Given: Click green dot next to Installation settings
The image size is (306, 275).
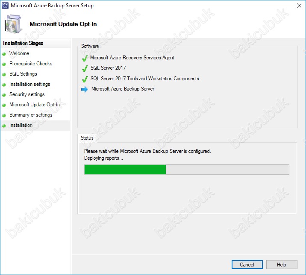Looking at the screenshot, I should tap(4, 85).
